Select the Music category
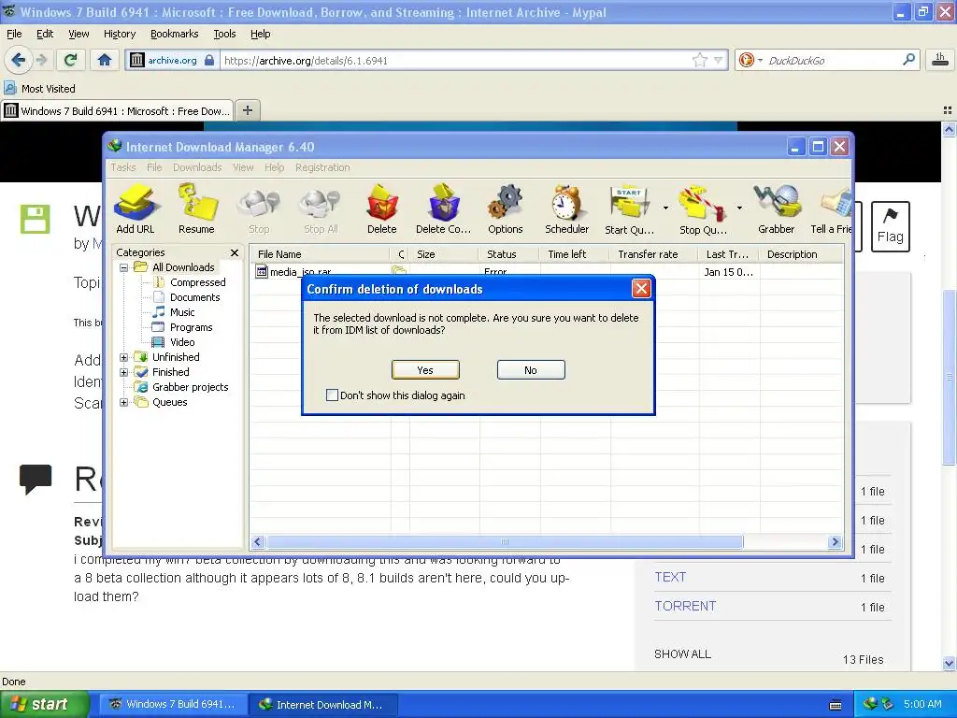The height and width of the screenshot is (718, 957). (182, 312)
